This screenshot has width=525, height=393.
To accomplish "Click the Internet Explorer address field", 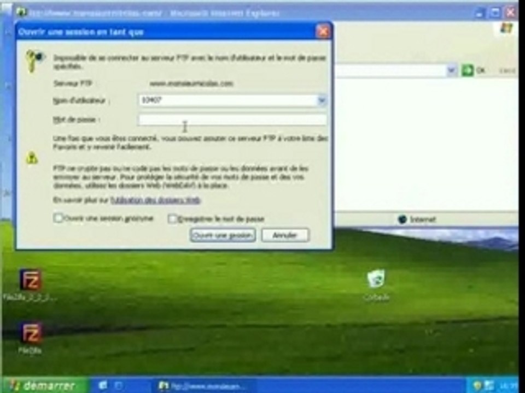I will click(x=391, y=70).
